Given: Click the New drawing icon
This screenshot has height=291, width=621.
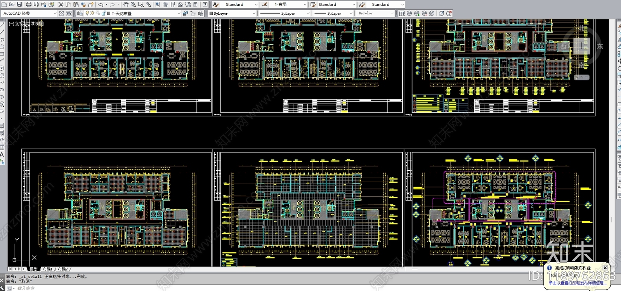Looking at the screenshot, I should pyautogui.click(x=4, y=5).
